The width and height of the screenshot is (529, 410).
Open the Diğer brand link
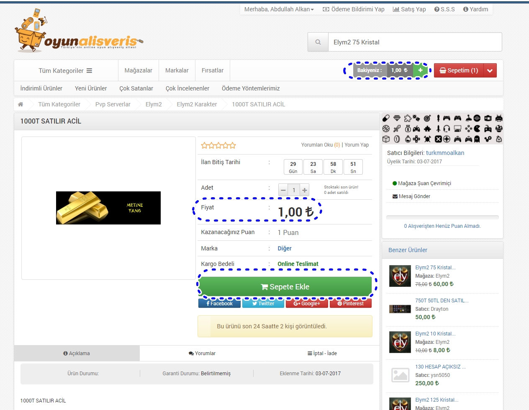click(285, 248)
